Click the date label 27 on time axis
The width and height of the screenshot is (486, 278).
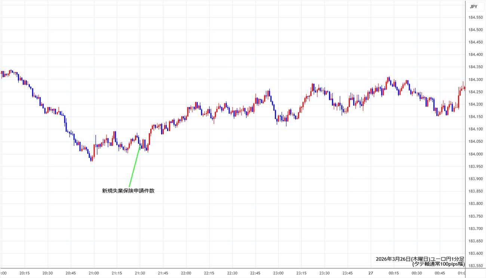click(370, 273)
